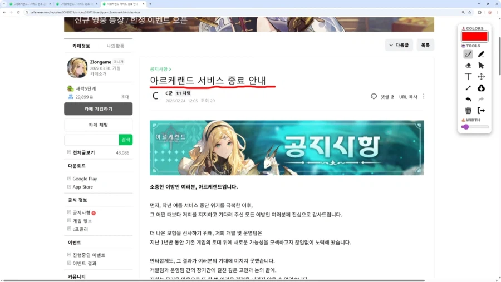Open the App Store download link
The height and width of the screenshot is (282, 501).
[82, 187]
